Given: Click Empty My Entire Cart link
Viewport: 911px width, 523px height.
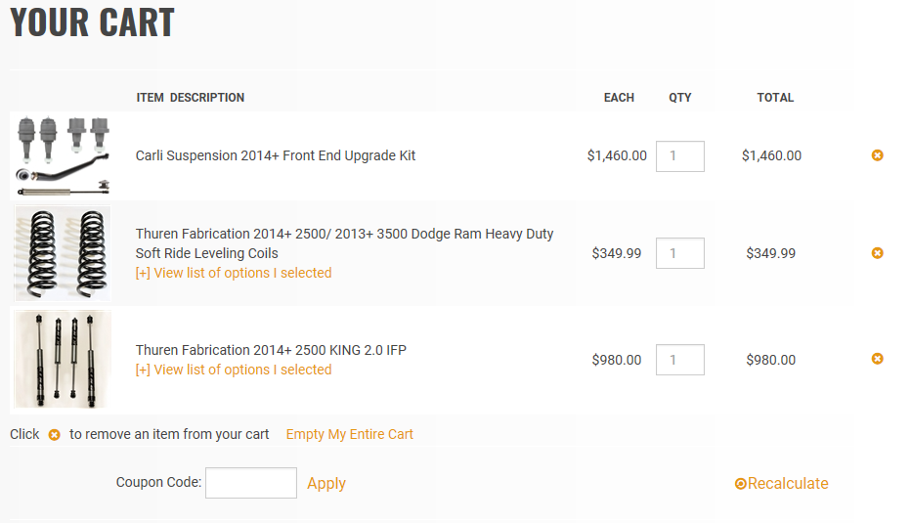Looking at the screenshot, I should 349,434.
